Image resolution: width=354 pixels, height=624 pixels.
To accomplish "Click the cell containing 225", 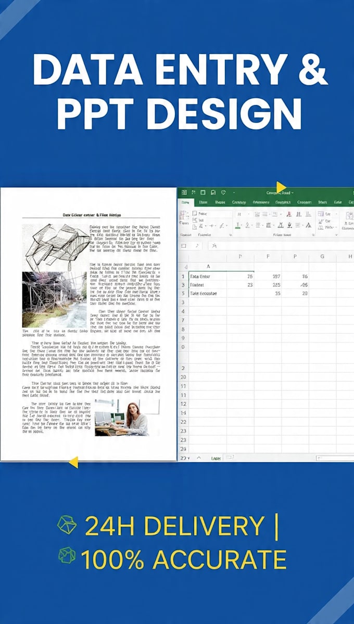I will click(x=268, y=285).
